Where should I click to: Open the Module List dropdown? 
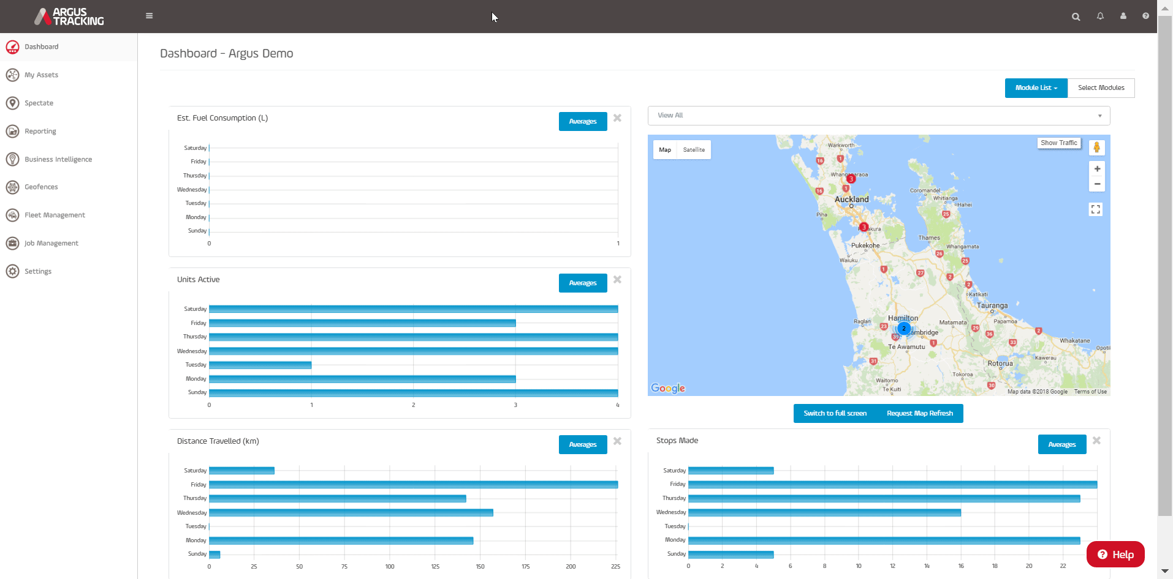(1036, 88)
